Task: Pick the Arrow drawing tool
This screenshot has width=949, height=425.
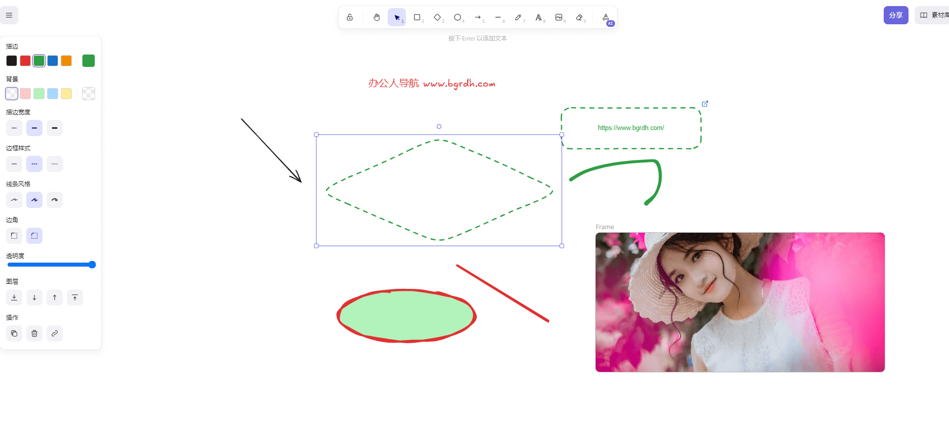Action: [478, 17]
